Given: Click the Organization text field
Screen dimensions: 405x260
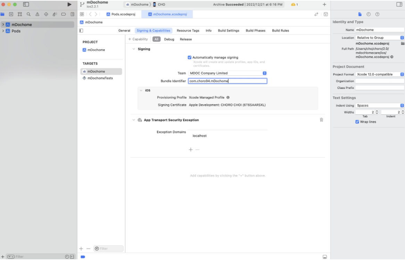Looking at the screenshot, I should click(x=380, y=81).
